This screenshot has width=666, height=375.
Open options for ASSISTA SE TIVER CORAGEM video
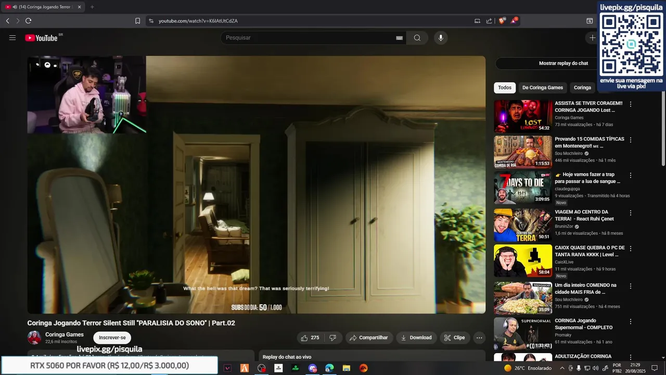click(x=631, y=104)
